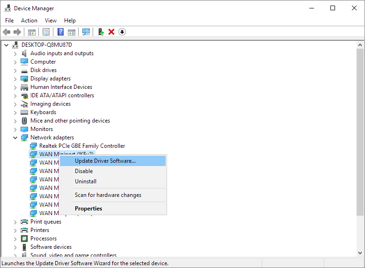This screenshot has width=365, height=268.
Task: Click the Back arrow in the toolbar
Action: 7,32
